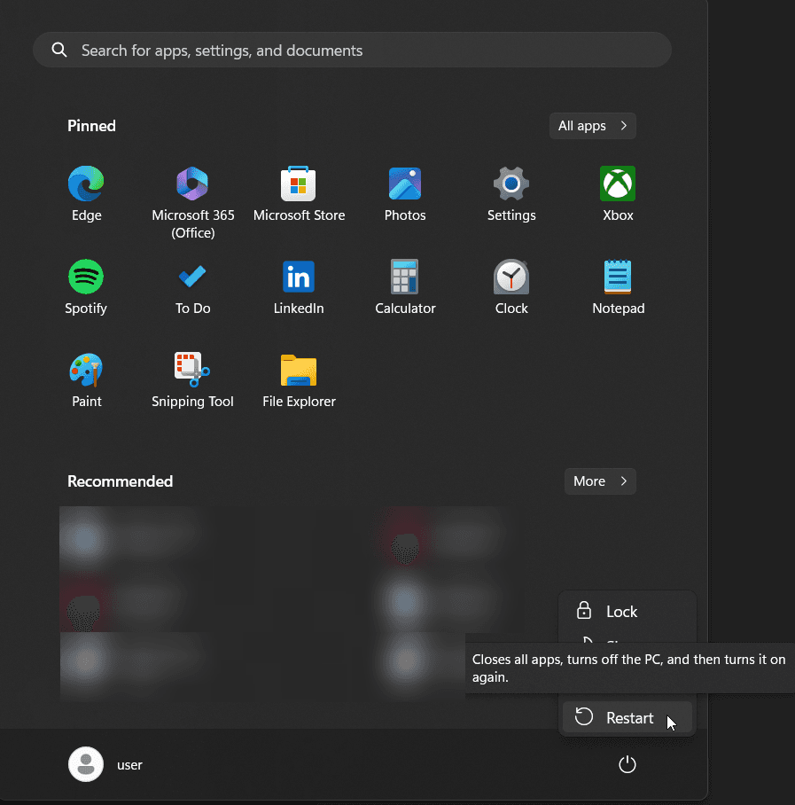Select Lock from the power menu

[x=627, y=612]
